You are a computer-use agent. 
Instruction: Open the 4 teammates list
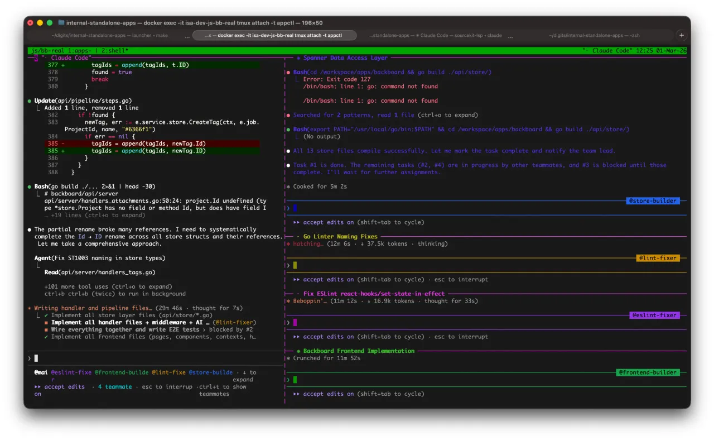coord(115,386)
